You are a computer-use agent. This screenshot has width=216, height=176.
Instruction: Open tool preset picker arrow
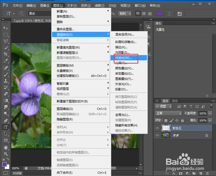pyautogui.click(x=14, y=14)
